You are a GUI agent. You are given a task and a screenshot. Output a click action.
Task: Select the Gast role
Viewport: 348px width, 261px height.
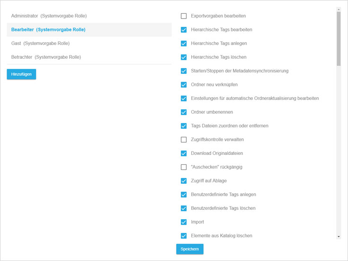tap(40, 44)
